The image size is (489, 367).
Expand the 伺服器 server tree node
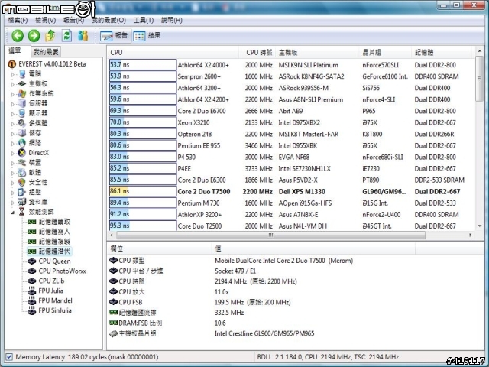pyautogui.click(x=13, y=104)
